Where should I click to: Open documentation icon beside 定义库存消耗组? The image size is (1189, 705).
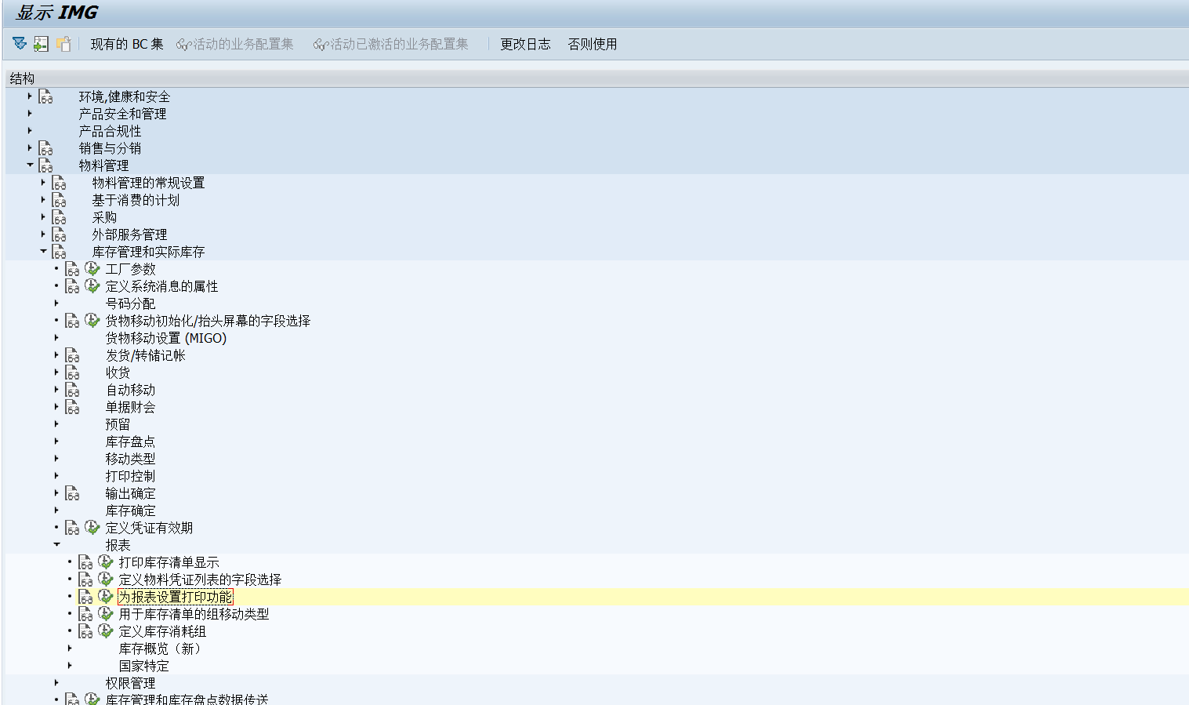click(x=84, y=631)
